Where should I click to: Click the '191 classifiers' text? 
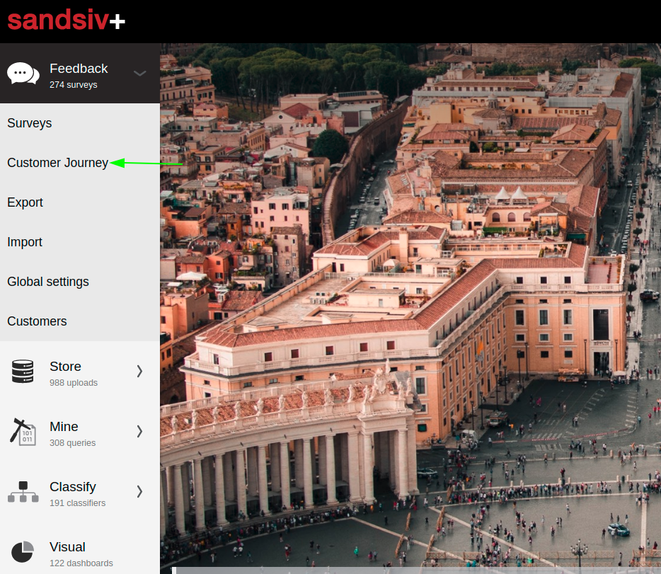click(x=78, y=503)
